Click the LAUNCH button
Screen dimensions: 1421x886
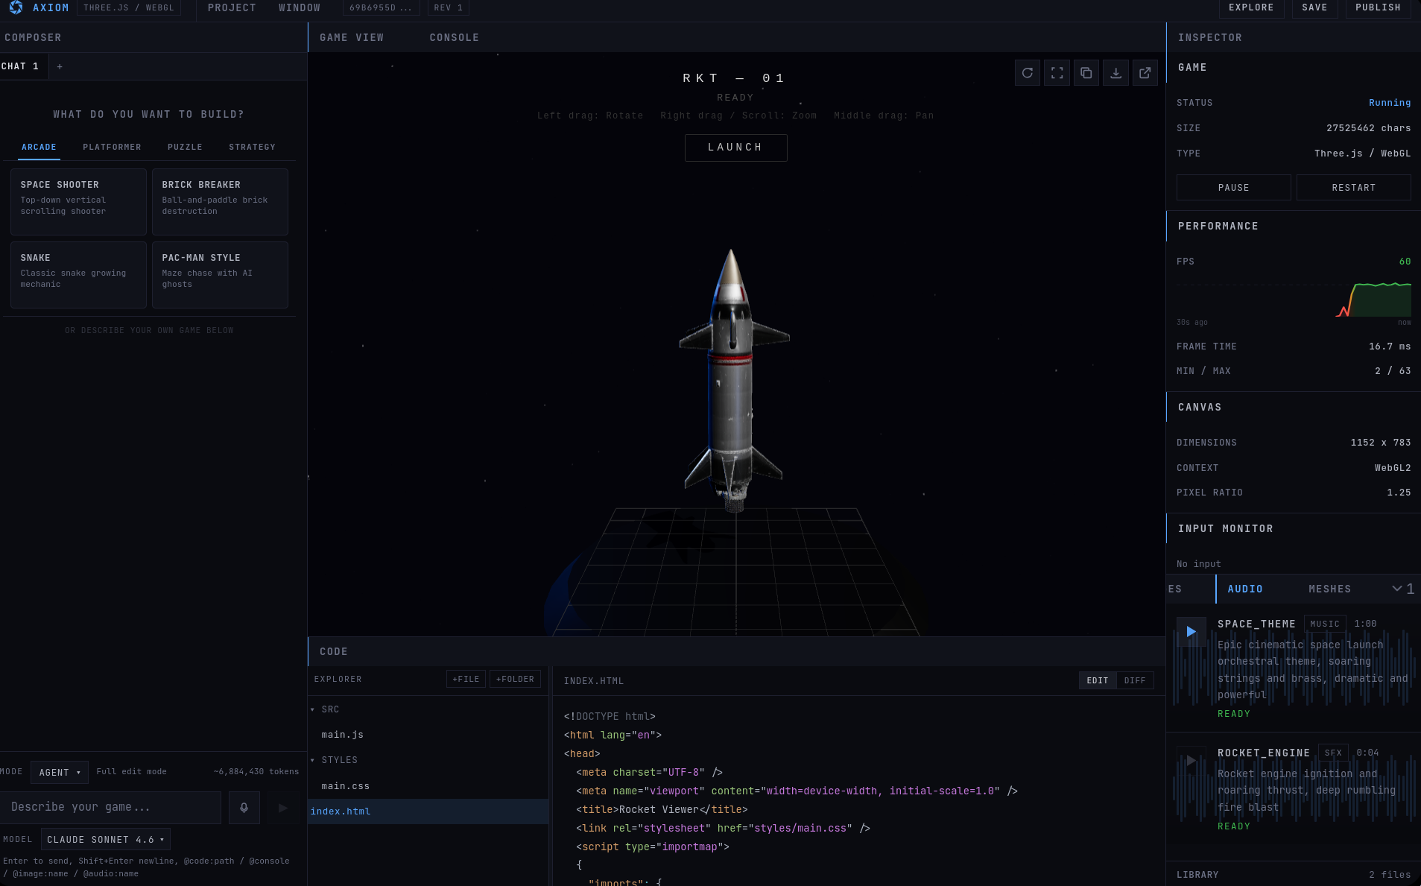pos(735,148)
